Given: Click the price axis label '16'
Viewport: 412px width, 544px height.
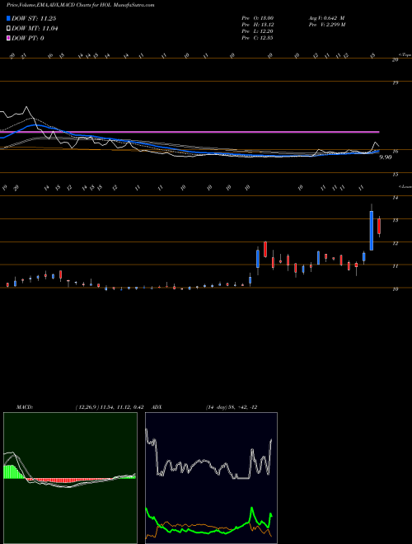Looking at the screenshot, I should (395, 152).
